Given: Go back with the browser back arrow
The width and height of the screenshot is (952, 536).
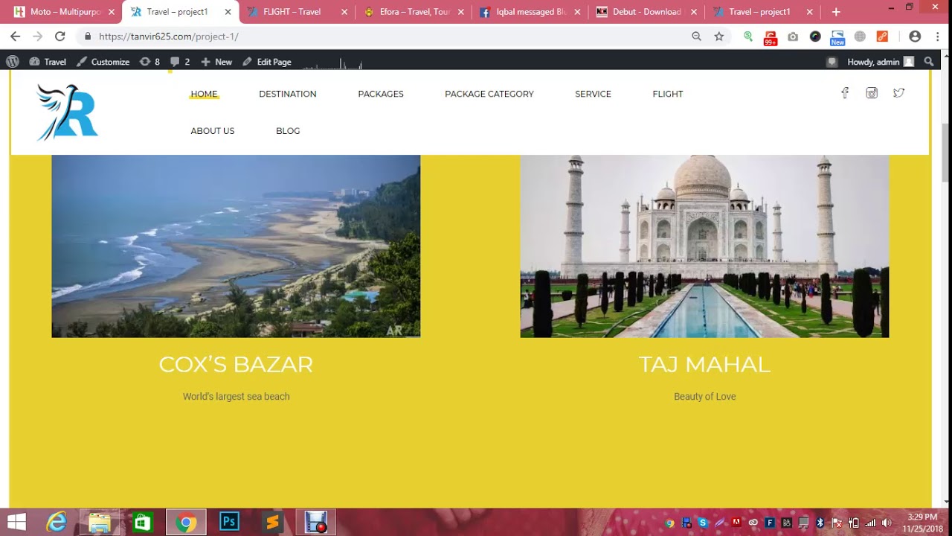Looking at the screenshot, I should coord(16,36).
